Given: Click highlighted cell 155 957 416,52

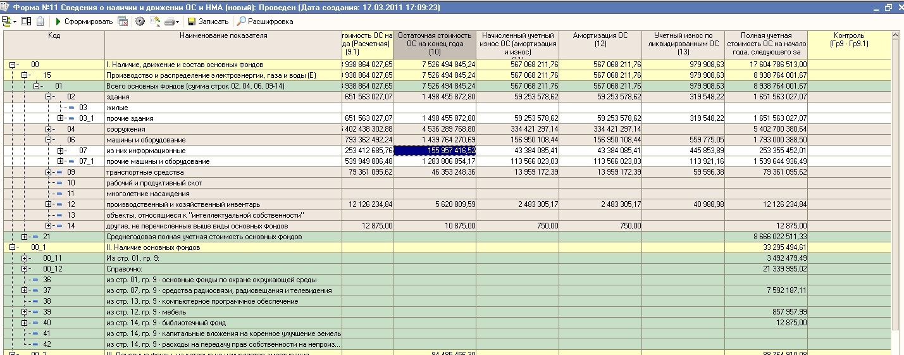Looking at the screenshot, I should (x=435, y=151).
